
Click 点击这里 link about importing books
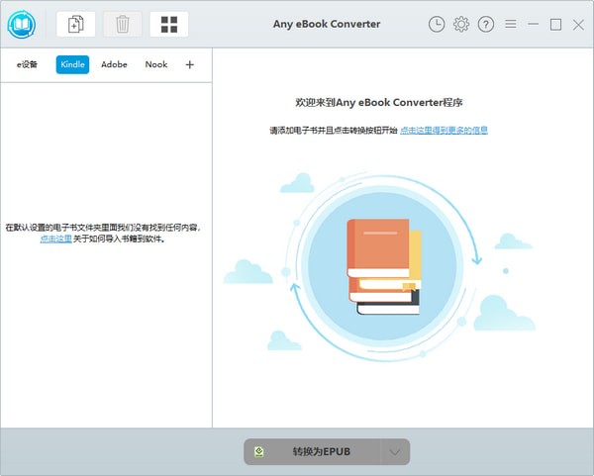55,238
